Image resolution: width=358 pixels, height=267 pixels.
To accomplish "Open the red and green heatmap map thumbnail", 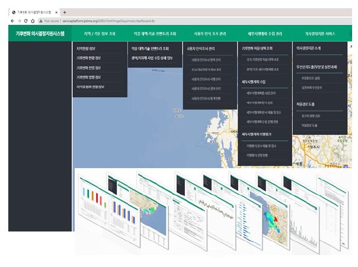I will (x=271, y=223).
